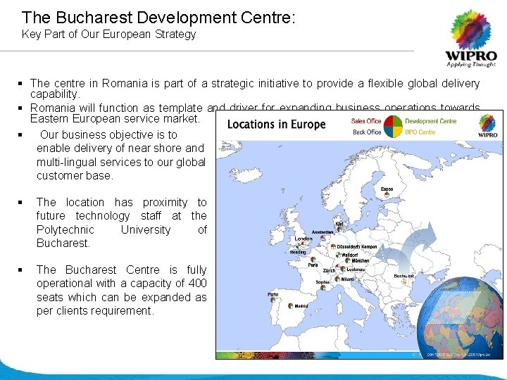Click the bullet about capacity of 400 seats
This screenshot has width=507, height=380.
(122, 290)
